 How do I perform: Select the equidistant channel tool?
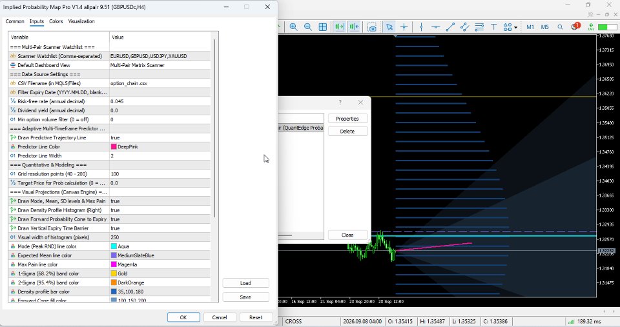(464, 27)
